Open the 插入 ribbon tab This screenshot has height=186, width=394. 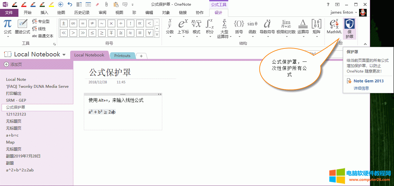pos(44,13)
